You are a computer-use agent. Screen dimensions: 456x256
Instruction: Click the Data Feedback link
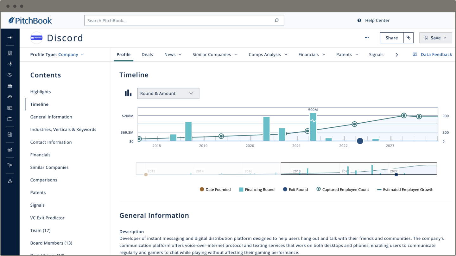pos(433,55)
